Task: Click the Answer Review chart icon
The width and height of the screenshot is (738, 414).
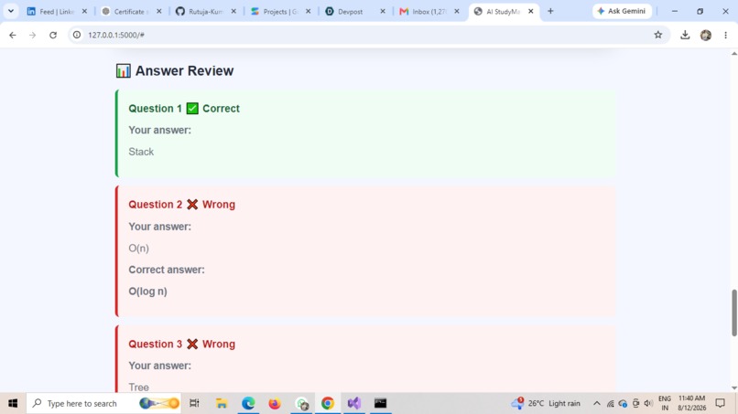Action: (x=124, y=71)
